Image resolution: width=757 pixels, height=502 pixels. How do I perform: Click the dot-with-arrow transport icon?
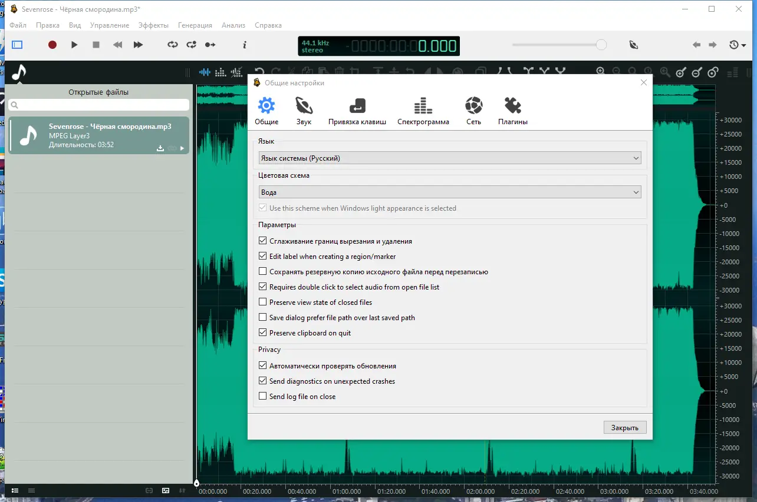pos(210,45)
